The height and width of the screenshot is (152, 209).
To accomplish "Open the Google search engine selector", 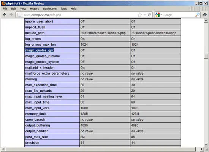I will [158, 15].
